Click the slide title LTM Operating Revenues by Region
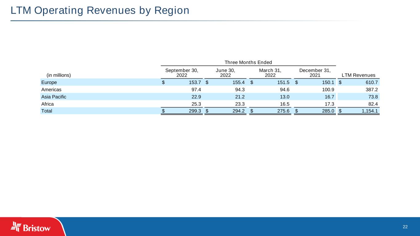 click(100, 10)
